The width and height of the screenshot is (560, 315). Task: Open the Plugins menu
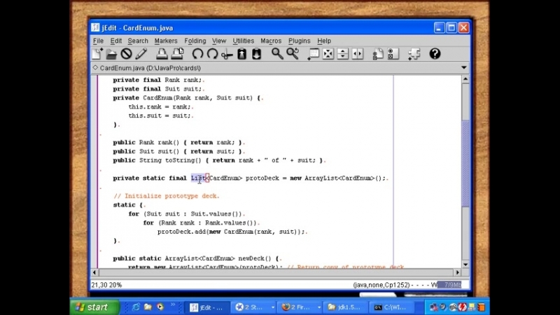click(x=299, y=41)
